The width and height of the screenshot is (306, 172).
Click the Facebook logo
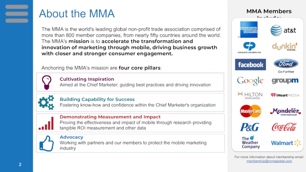tap(250, 65)
